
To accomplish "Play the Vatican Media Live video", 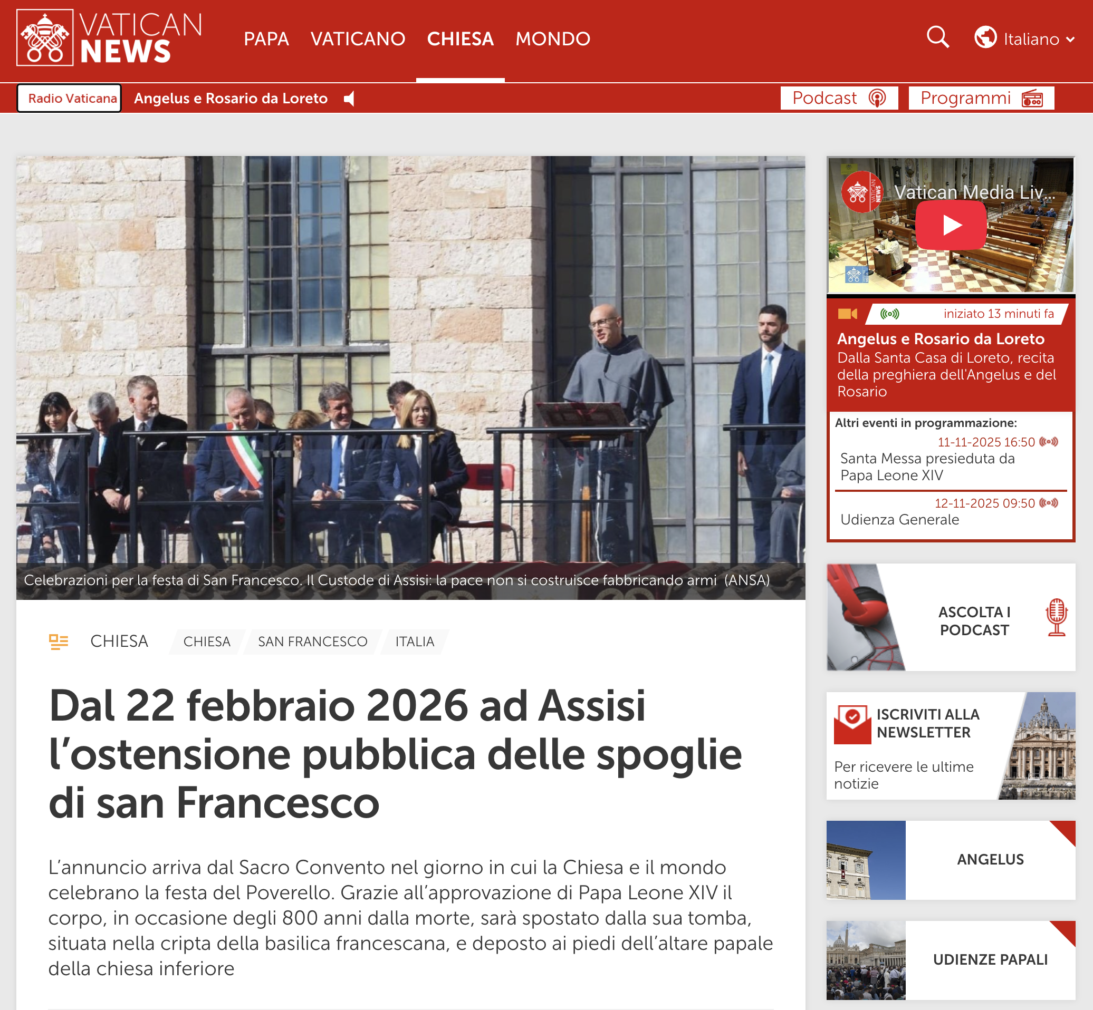I will coord(952,225).
